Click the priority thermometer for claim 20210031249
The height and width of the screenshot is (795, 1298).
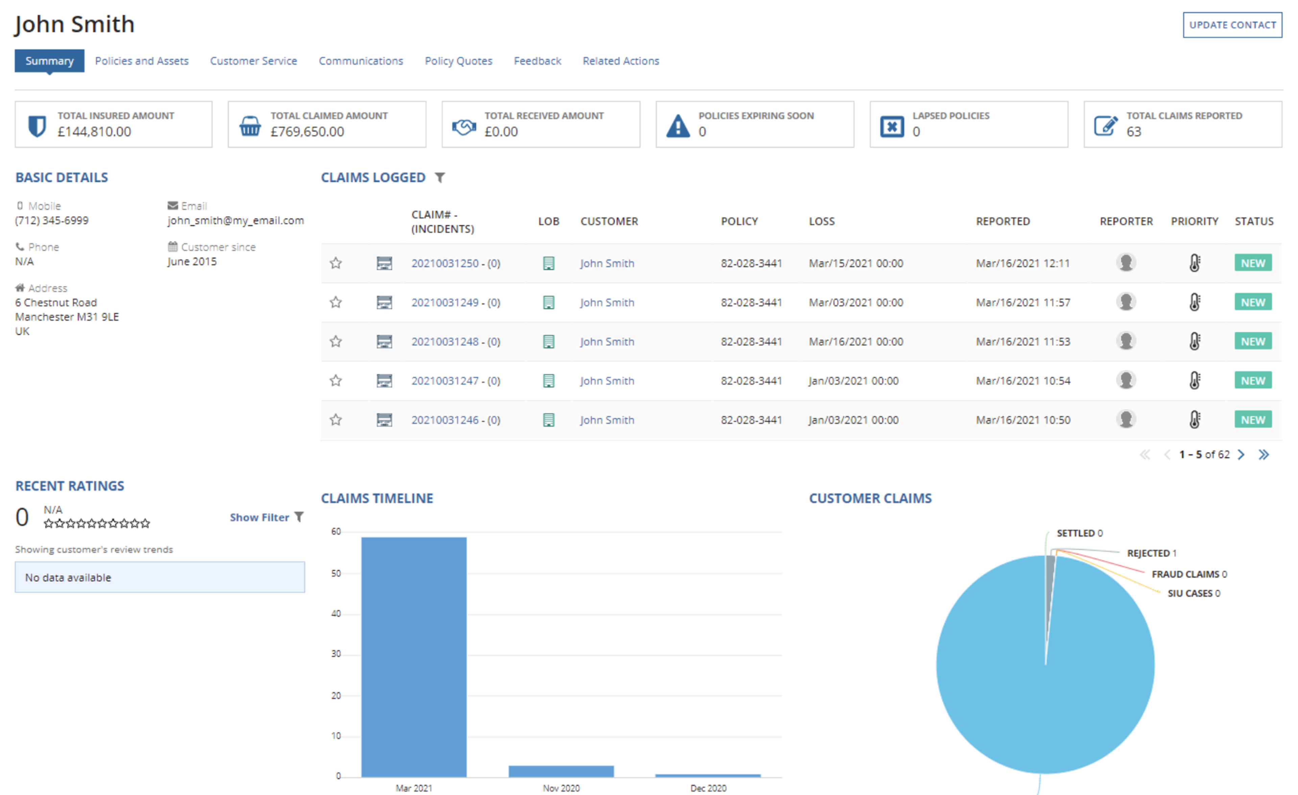pyautogui.click(x=1195, y=302)
